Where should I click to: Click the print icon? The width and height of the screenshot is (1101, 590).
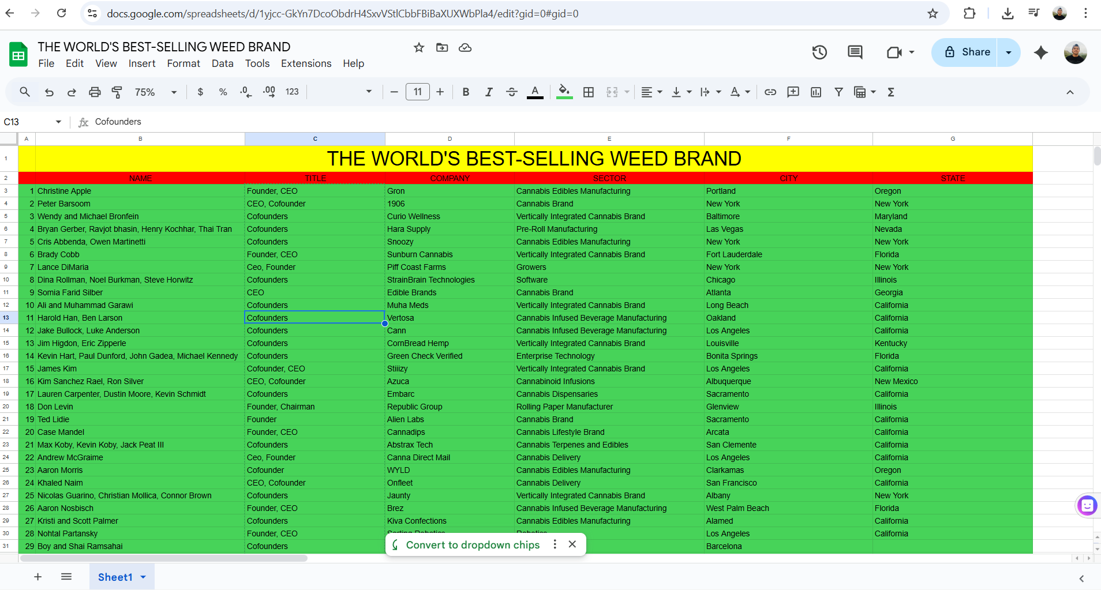click(x=95, y=92)
